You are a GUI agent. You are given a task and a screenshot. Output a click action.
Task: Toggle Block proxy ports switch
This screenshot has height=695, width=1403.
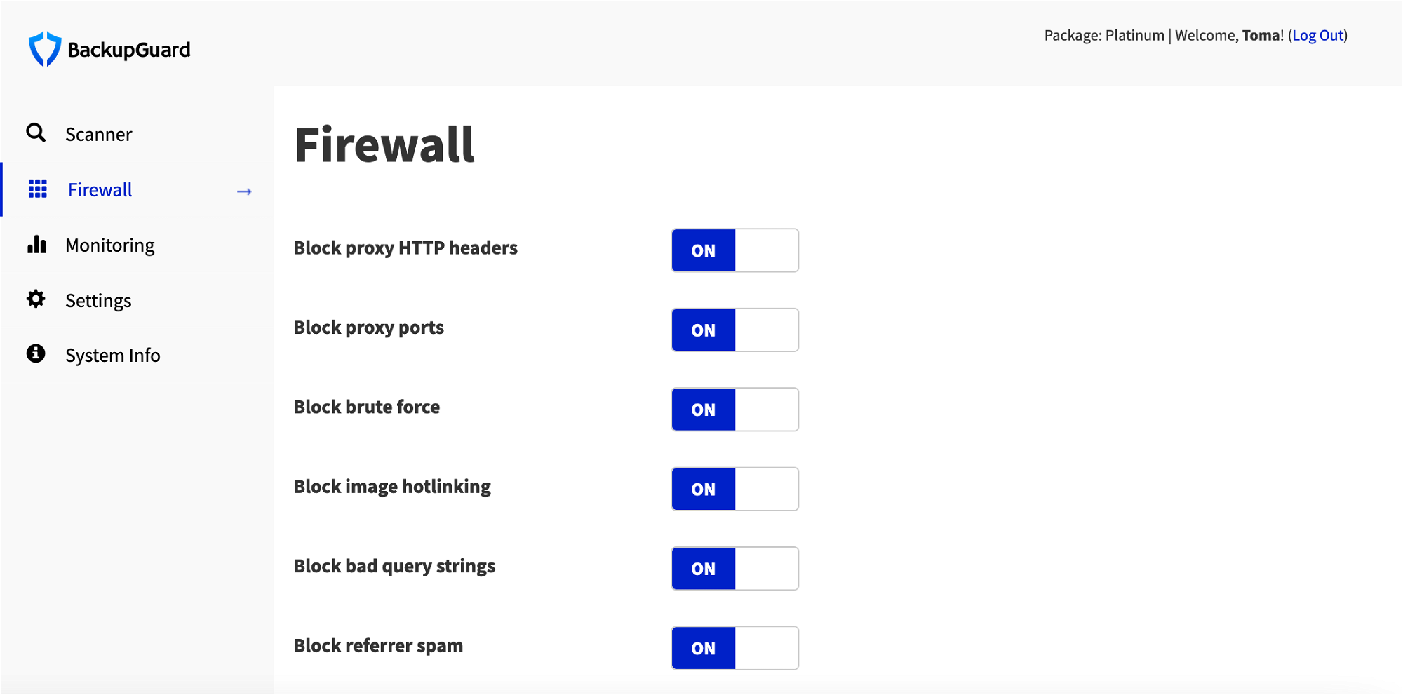tap(734, 330)
